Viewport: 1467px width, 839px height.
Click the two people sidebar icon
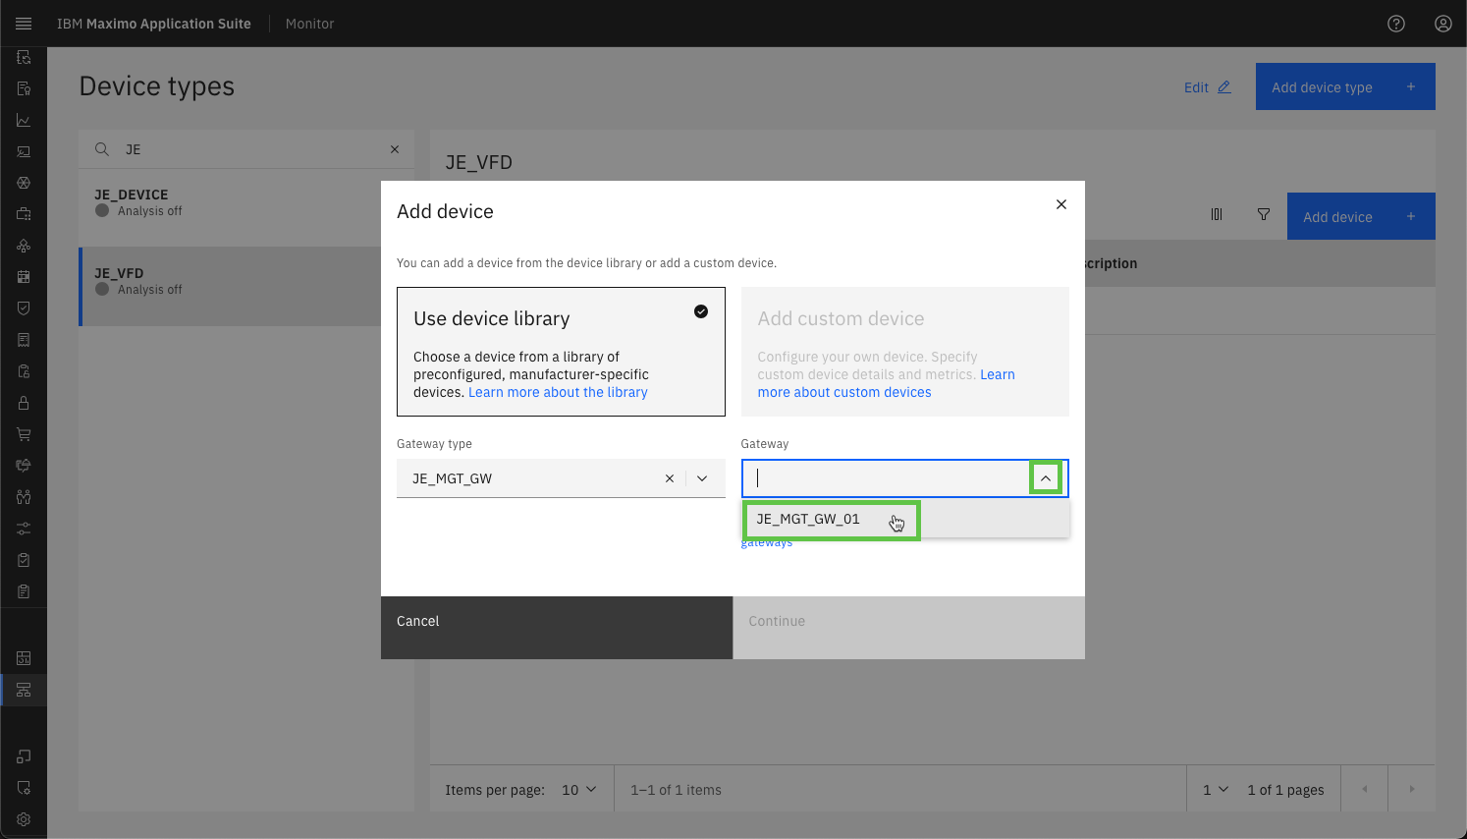pos(24,497)
